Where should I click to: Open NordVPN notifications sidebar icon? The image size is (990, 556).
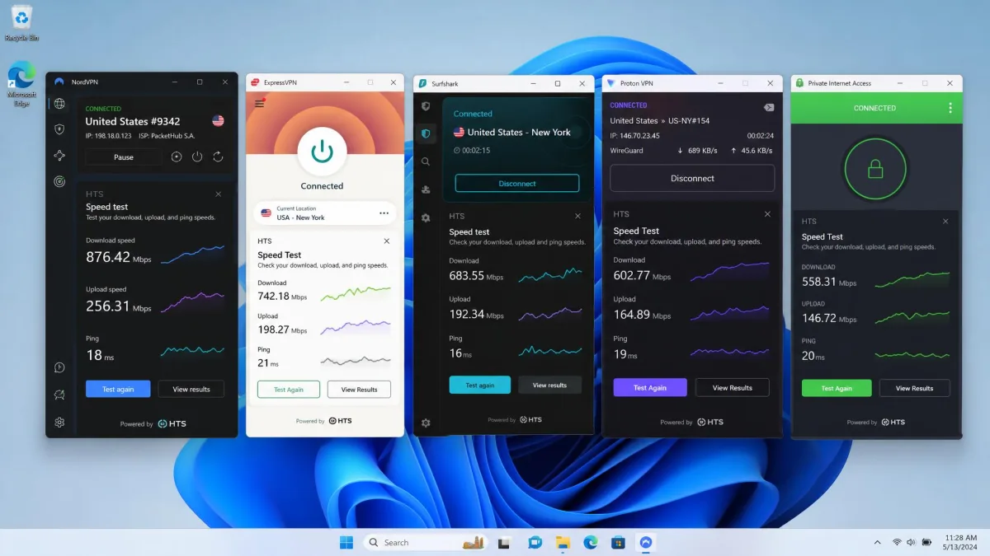(59, 395)
